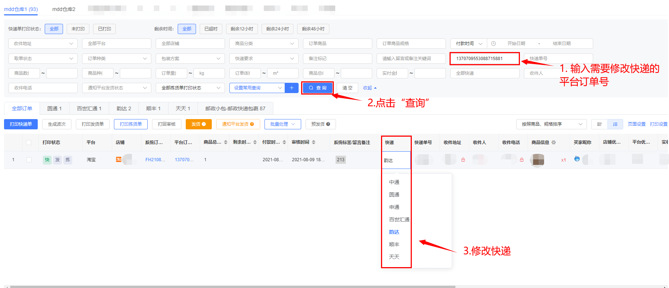669x288 pixels.
Task: Select 已超时 remaining time filter
Action: point(211,29)
